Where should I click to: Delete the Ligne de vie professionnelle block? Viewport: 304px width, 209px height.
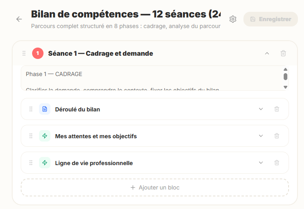coord(277,163)
